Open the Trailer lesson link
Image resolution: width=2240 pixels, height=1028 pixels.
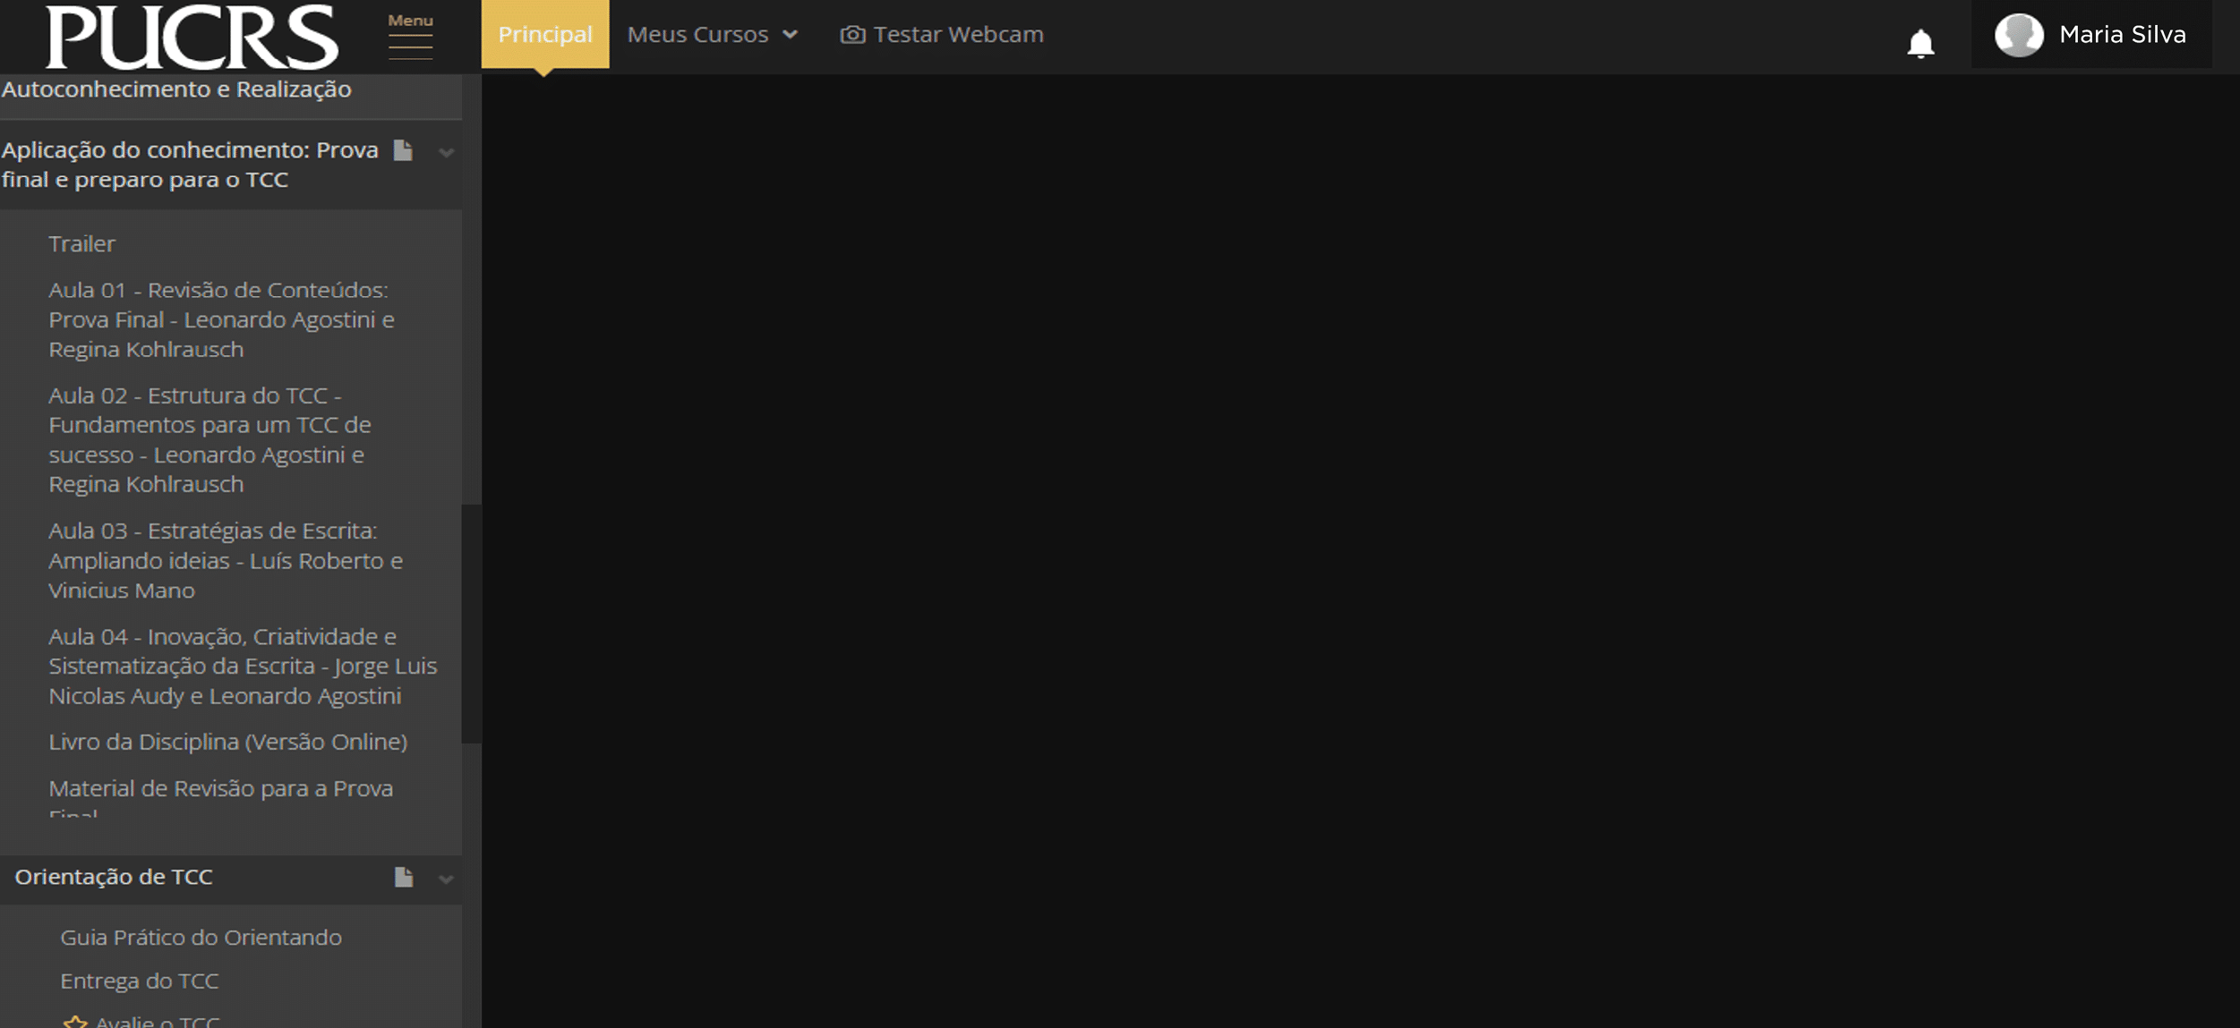[x=81, y=243]
